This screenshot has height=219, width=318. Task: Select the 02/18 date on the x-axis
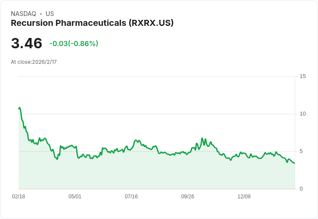tap(19, 197)
